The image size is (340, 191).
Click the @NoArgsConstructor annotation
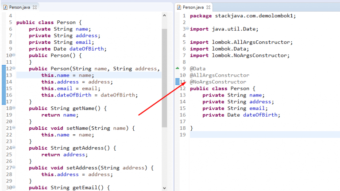pos(218,82)
